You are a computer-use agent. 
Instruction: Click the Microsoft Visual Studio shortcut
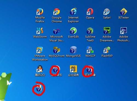pos(57,31)
